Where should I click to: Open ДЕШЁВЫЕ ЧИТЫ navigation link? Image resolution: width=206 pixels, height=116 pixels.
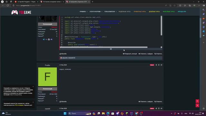pos(154,12)
